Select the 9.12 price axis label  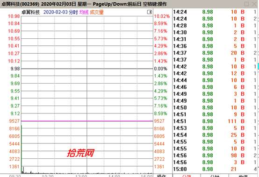15,113
